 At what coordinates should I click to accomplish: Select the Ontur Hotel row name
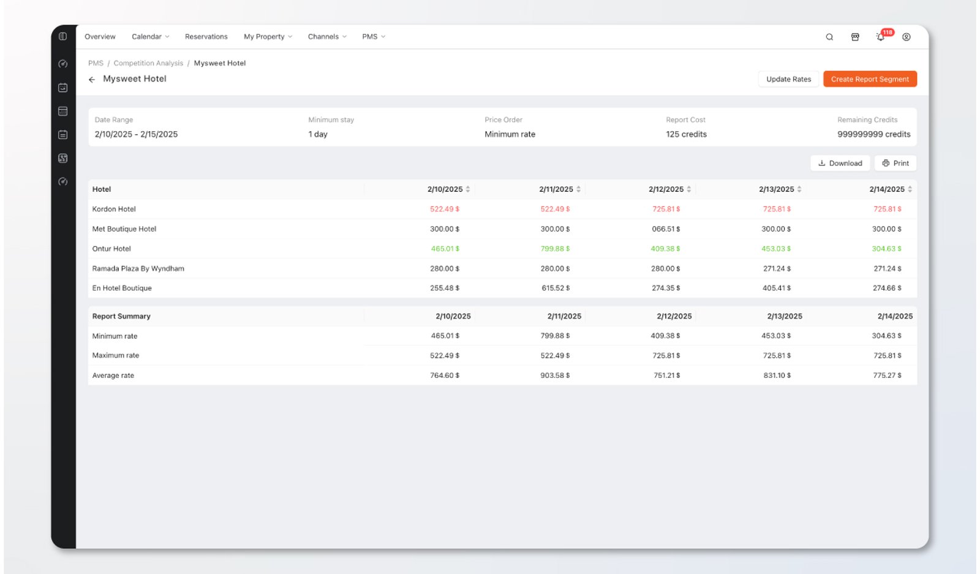111,249
